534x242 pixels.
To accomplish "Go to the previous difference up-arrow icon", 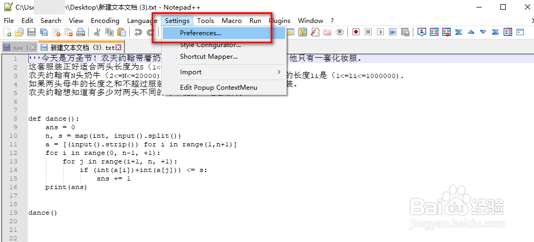I will coord(471,33).
